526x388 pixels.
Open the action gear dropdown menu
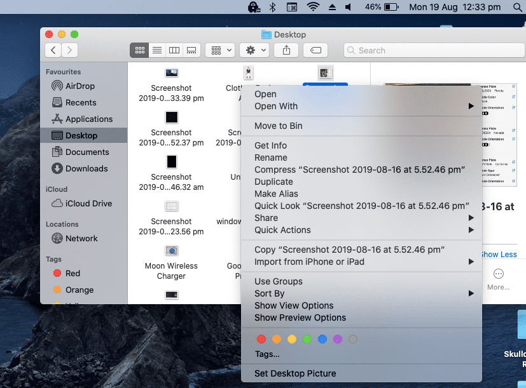pos(251,50)
